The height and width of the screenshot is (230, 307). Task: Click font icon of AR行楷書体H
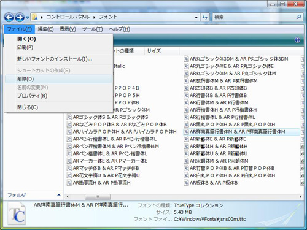tap(186, 110)
